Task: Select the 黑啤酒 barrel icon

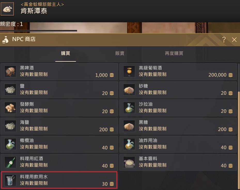Action: (x=10, y=72)
